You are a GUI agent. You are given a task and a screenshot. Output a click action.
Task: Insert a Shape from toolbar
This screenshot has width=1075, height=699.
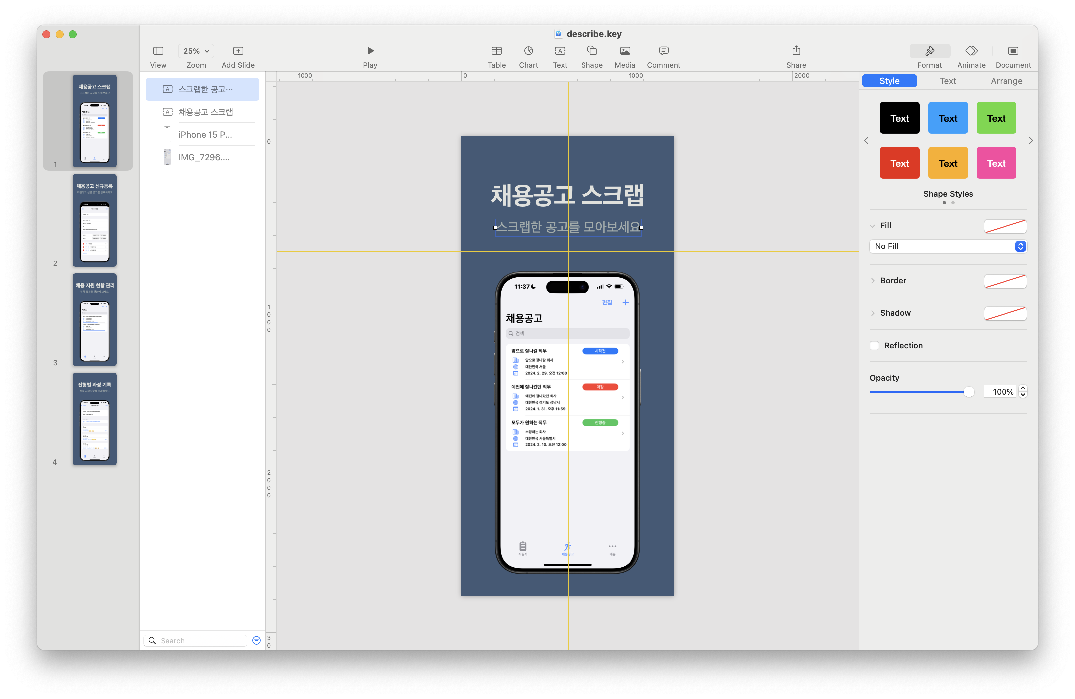click(x=591, y=51)
